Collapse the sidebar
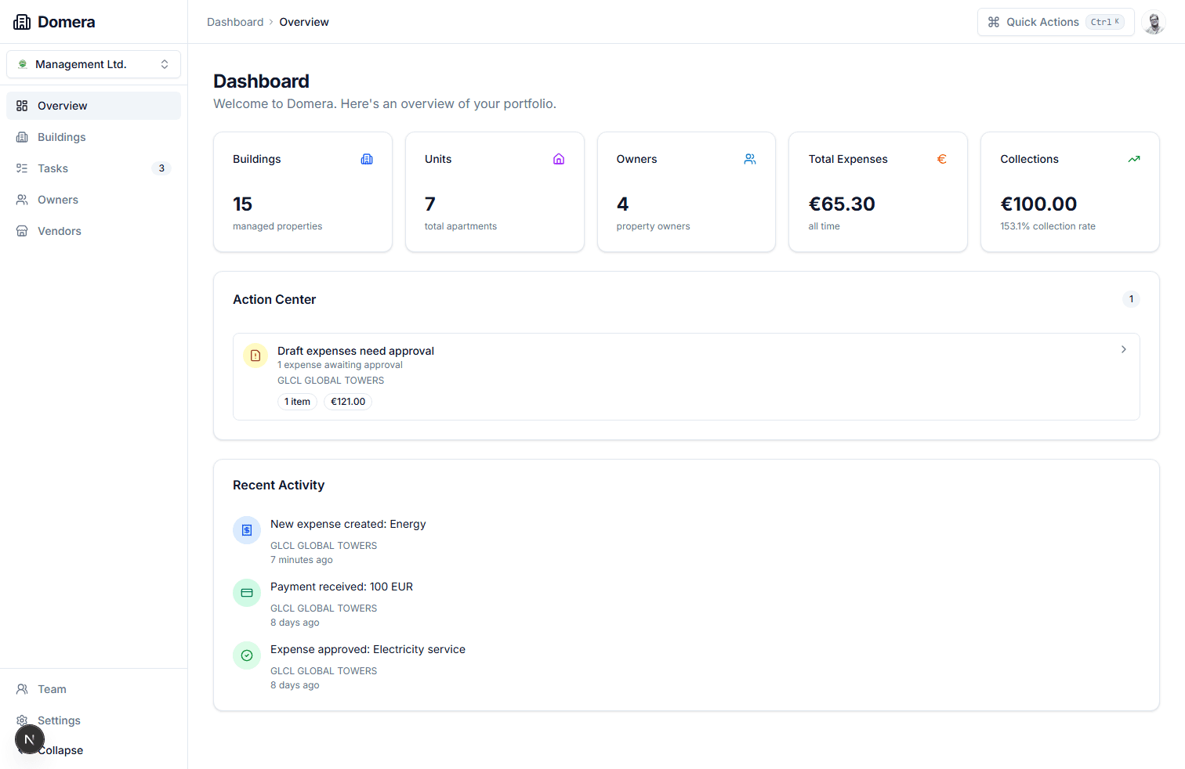1185x769 pixels. (x=60, y=749)
